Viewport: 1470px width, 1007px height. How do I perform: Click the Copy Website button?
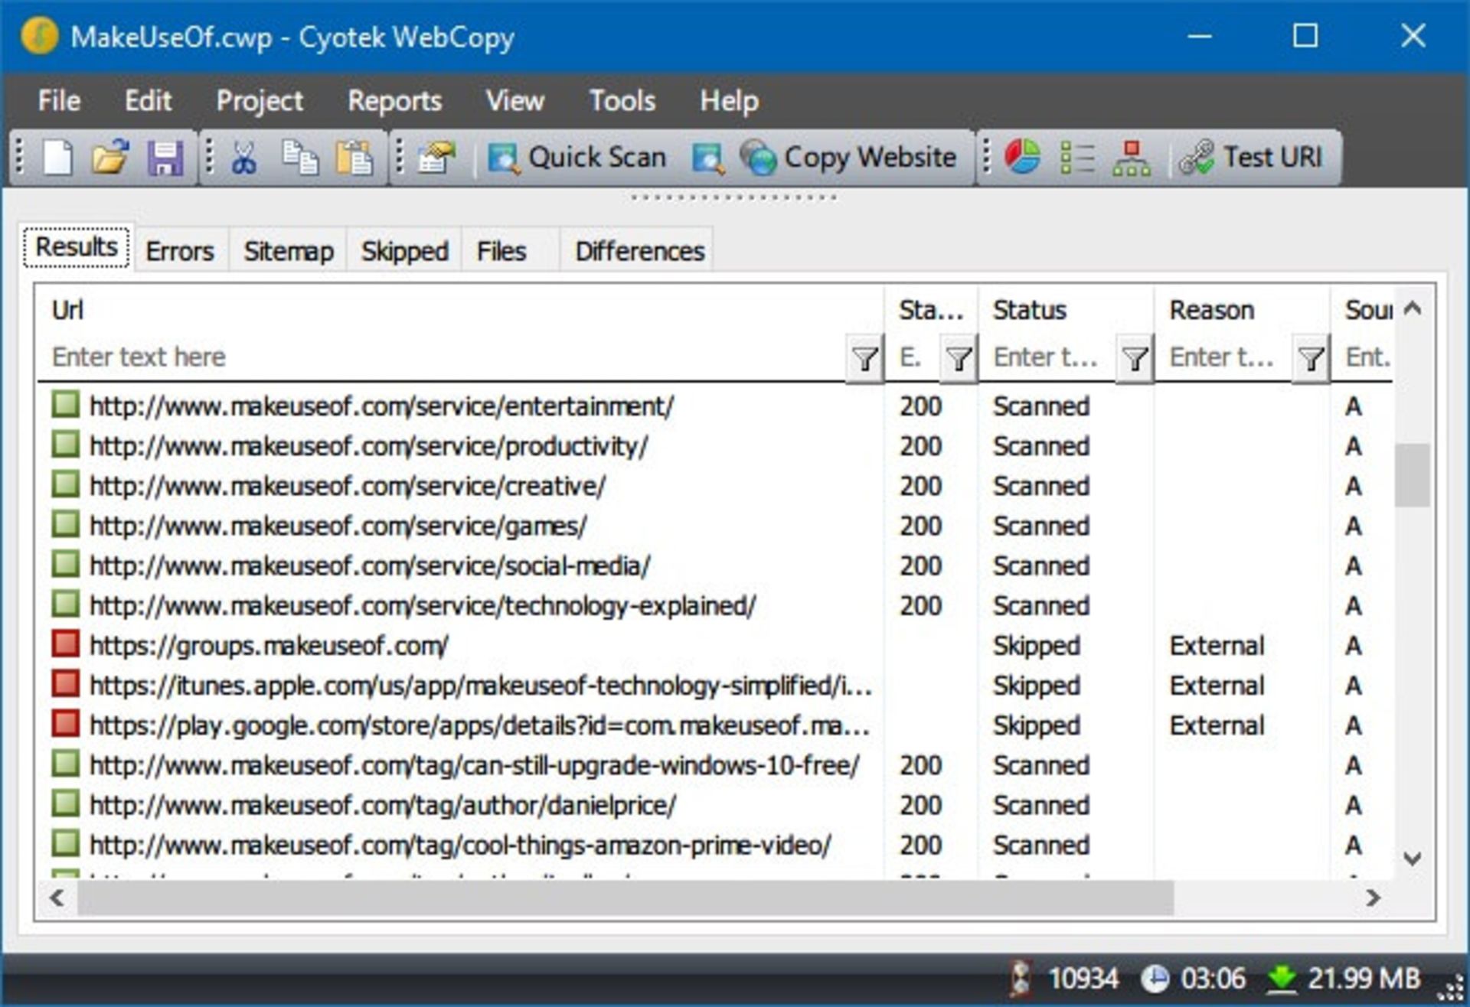pyautogui.click(x=850, y=158)
